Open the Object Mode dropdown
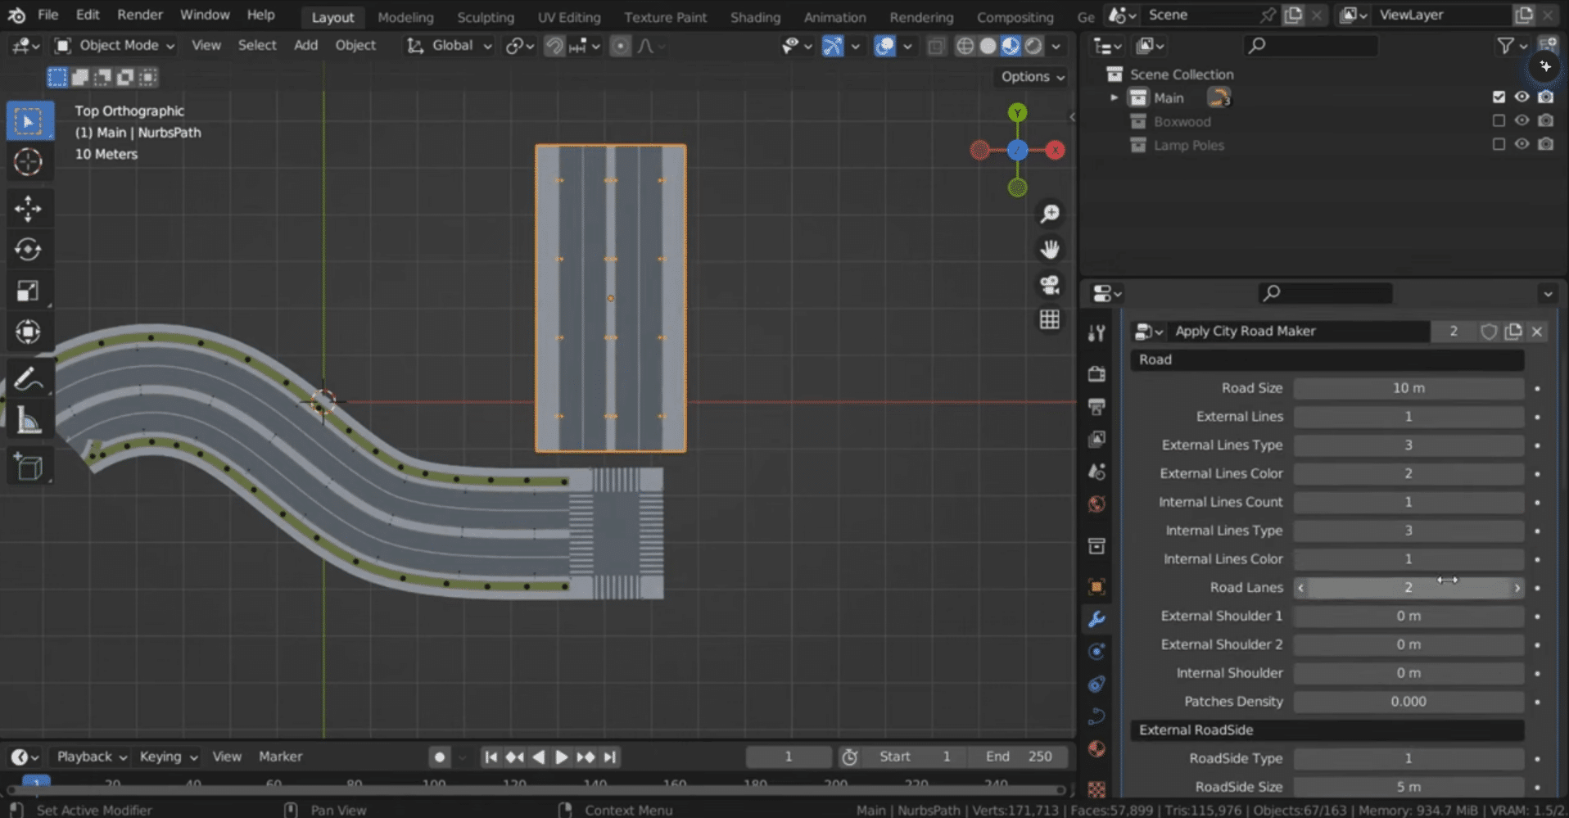 (x=115, y=46)
